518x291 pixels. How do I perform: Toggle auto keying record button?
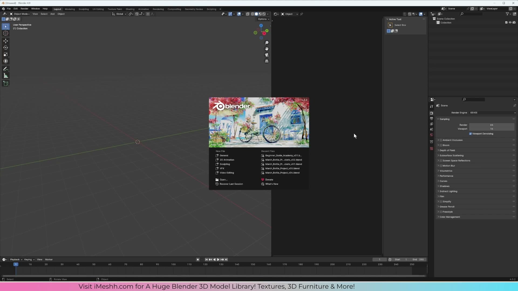[198, 260]
